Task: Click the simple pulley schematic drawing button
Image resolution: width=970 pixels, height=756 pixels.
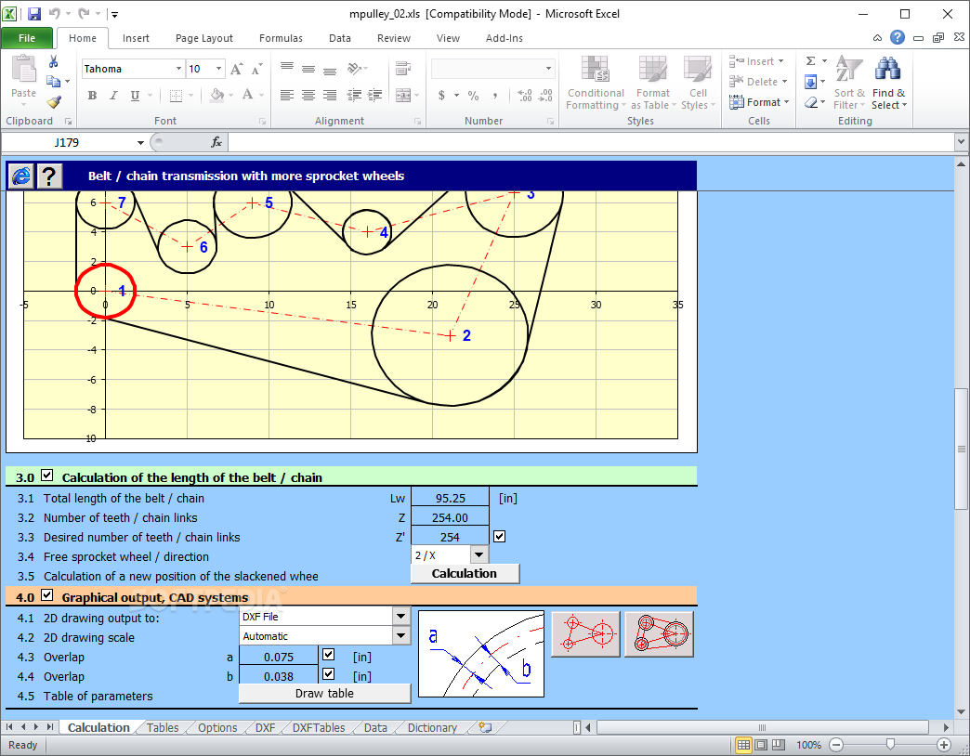Action: pos(585,633)
